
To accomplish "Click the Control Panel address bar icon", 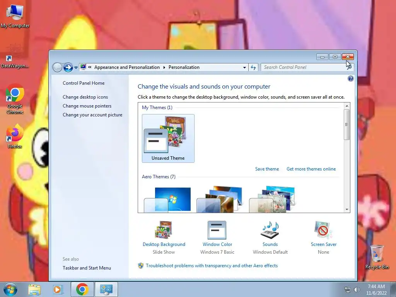I will point(83,67).
